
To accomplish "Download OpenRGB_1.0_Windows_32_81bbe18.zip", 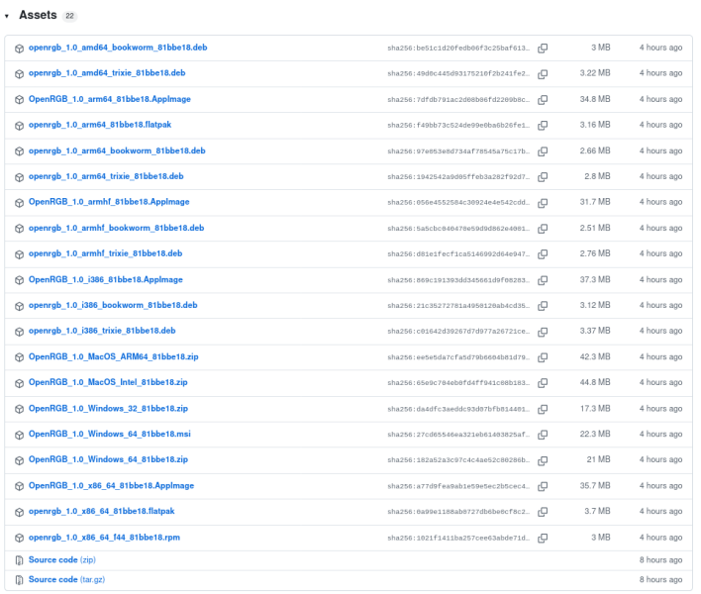I will coord(108,408).
